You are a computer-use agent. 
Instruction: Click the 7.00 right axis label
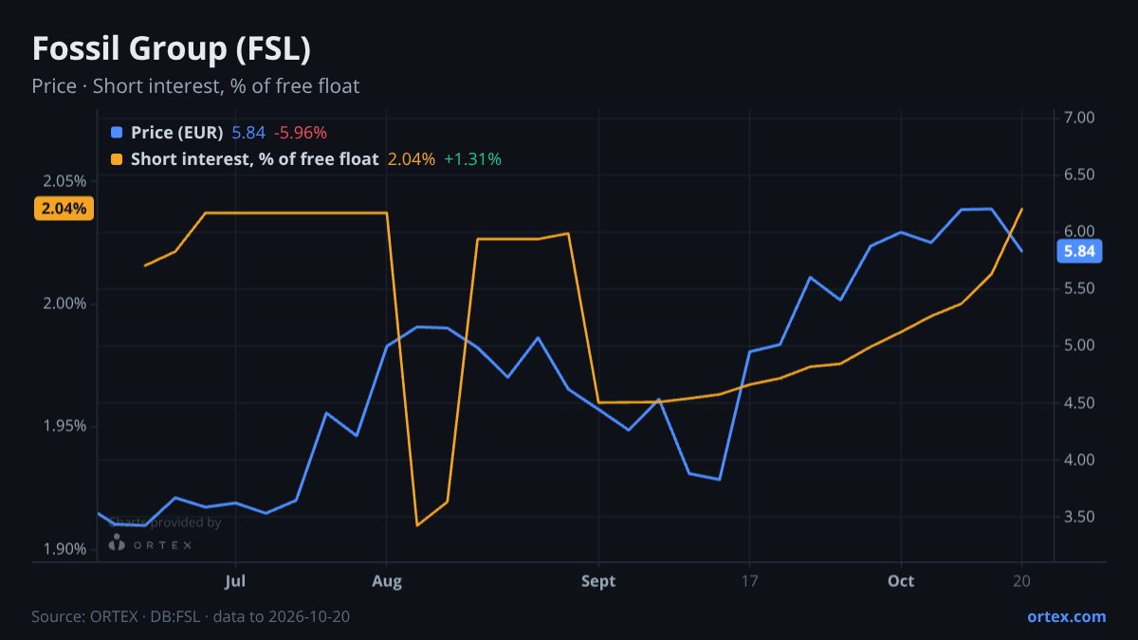pyautogui.click(x=1080, y=118)
